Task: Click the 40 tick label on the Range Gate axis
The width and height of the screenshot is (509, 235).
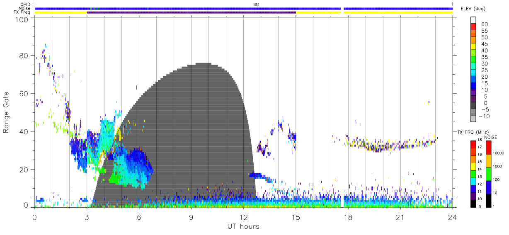Action: click(x=24, y=131)
